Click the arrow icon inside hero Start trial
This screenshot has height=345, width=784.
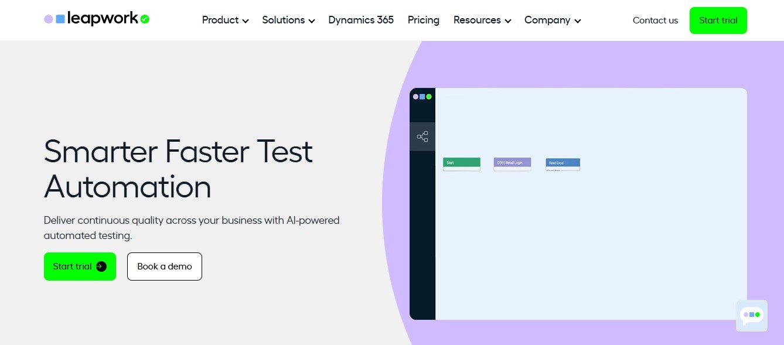click(101, 267)
